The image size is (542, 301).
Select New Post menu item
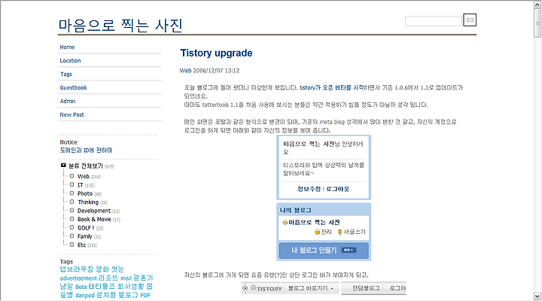(x=72, y=114)
